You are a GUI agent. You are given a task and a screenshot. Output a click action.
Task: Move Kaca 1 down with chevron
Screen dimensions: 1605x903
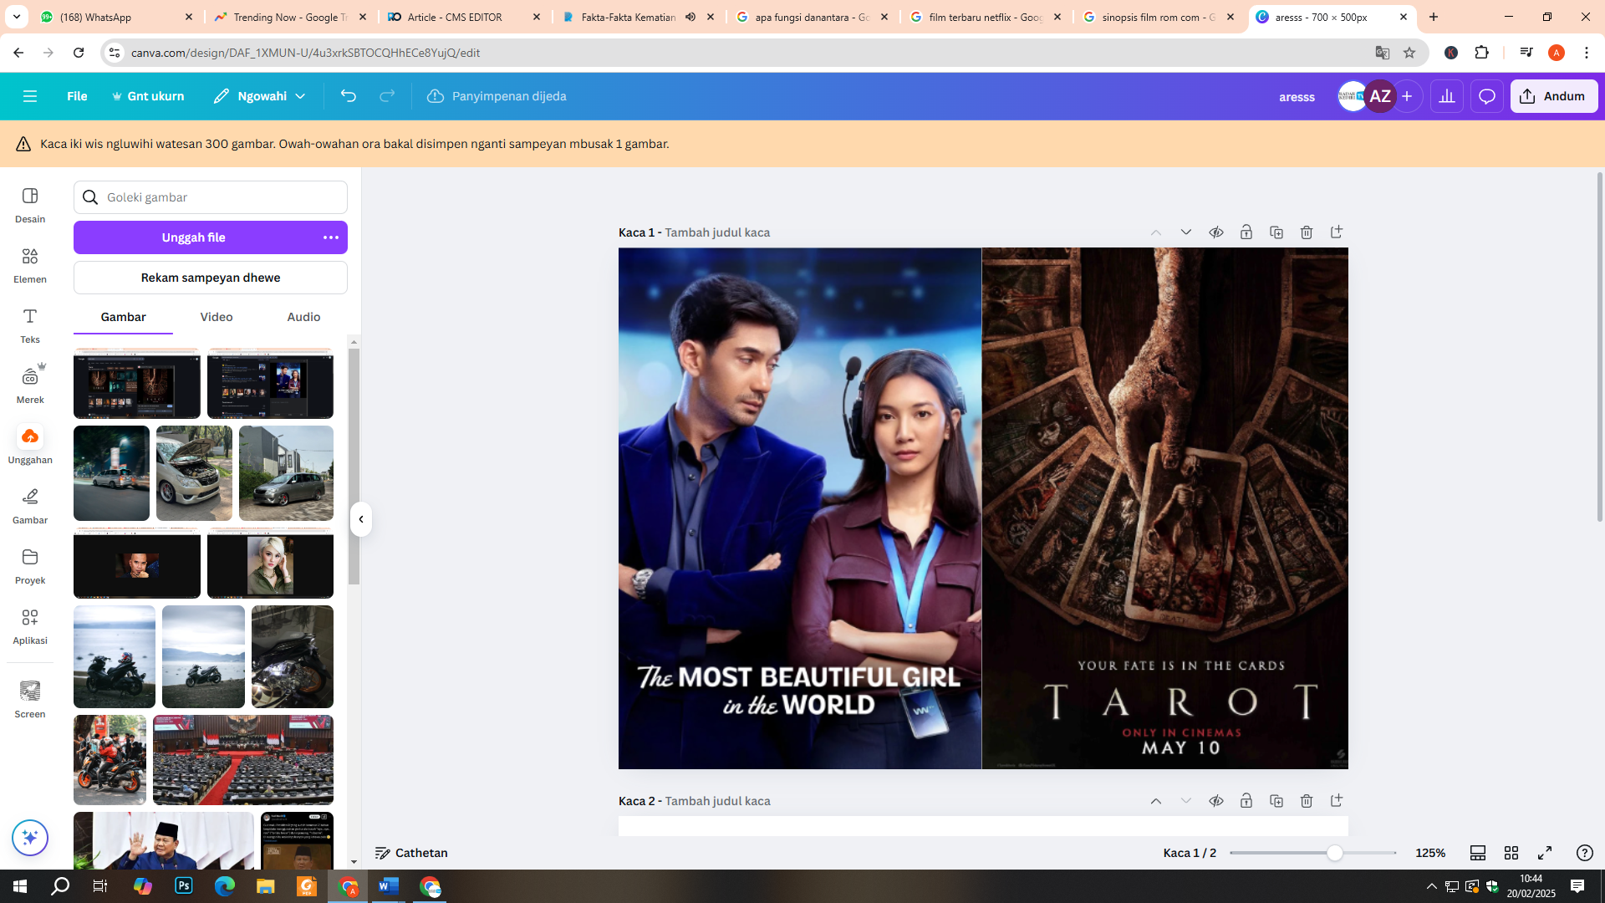pos(1186,232)
